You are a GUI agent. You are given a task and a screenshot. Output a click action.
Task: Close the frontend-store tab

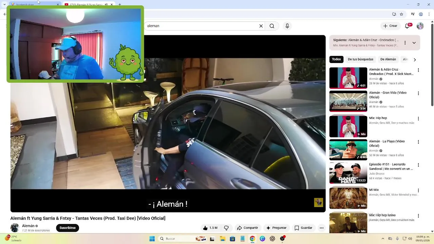click(x=58, y=4)
